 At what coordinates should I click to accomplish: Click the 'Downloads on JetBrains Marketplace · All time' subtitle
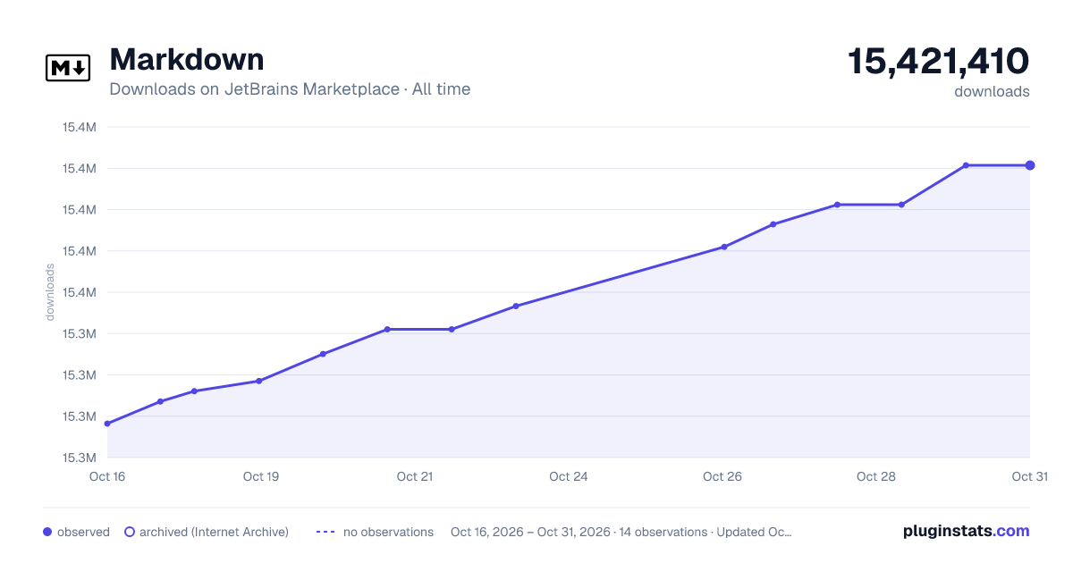click(290, 89)
